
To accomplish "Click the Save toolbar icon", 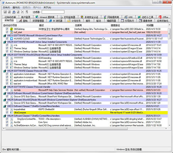I will coord(5,12).
